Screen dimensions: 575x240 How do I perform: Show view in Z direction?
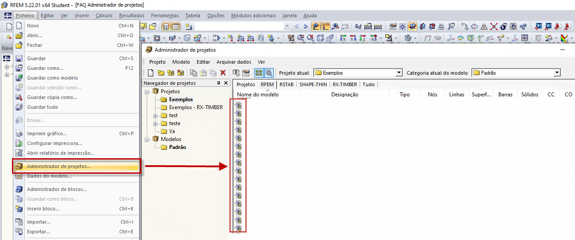(x=362, y=38)
